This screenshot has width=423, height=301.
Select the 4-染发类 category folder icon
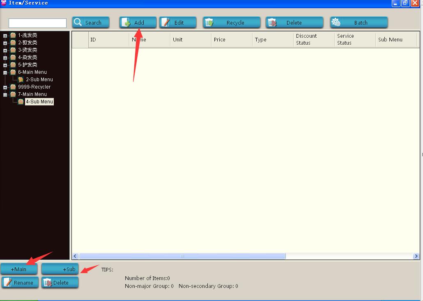(13, 57)
